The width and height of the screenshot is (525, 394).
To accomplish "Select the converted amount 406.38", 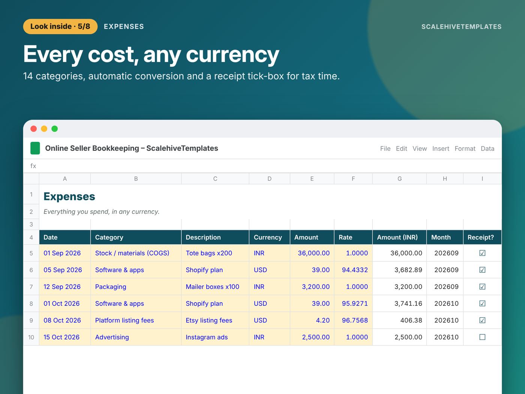I will (x=399, y=320).
